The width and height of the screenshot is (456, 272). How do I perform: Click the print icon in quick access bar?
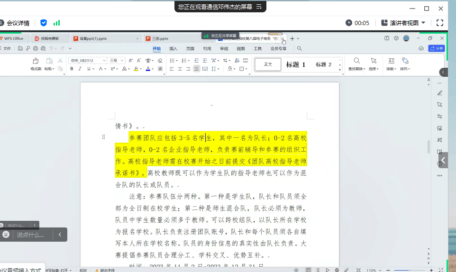(36, 48)
